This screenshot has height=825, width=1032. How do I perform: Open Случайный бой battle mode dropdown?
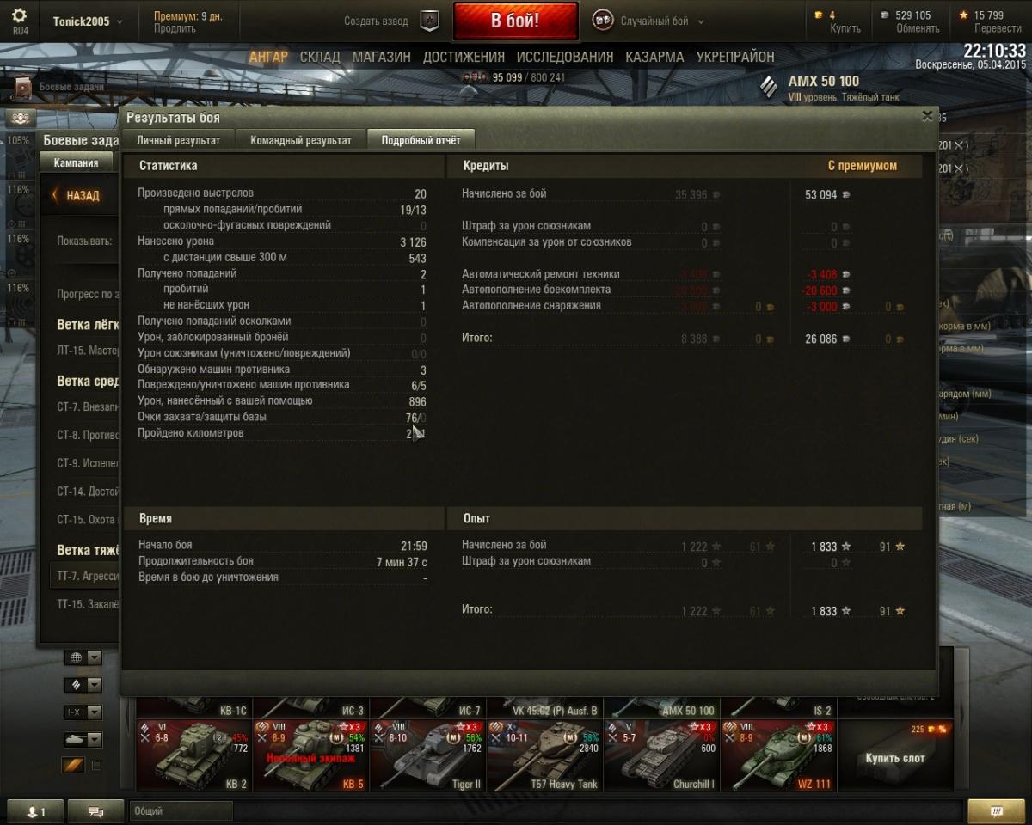pyautogui.click(x=661, y=21)
